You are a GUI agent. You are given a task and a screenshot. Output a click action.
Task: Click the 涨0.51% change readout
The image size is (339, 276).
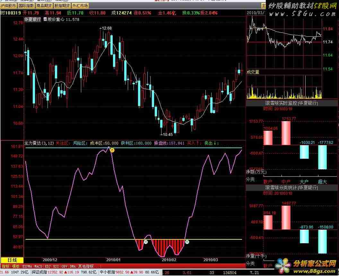click(x=142, y=13)
